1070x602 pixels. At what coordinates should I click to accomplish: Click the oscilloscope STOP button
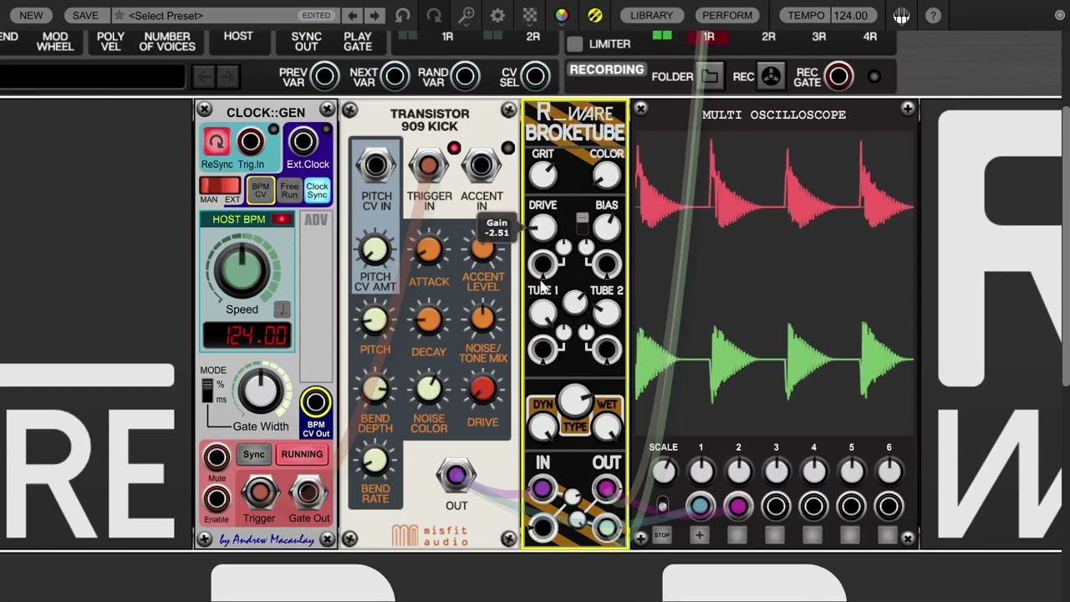click(x=661, y=535)
